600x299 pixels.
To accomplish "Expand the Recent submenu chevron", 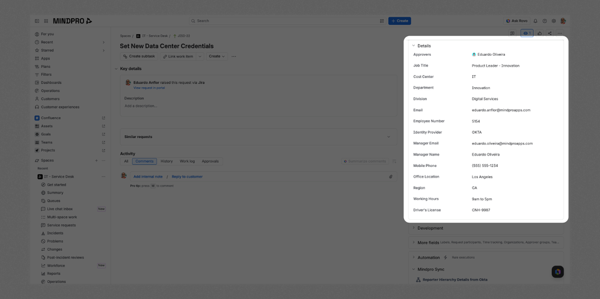I will 103,42.
